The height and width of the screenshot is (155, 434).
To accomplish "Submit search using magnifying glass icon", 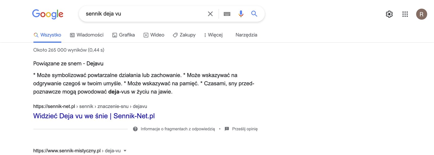I will (x=254, y=14).
